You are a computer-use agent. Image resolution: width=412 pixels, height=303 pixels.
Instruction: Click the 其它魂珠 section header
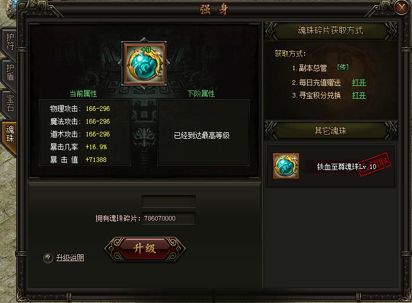tap(331, 131)
